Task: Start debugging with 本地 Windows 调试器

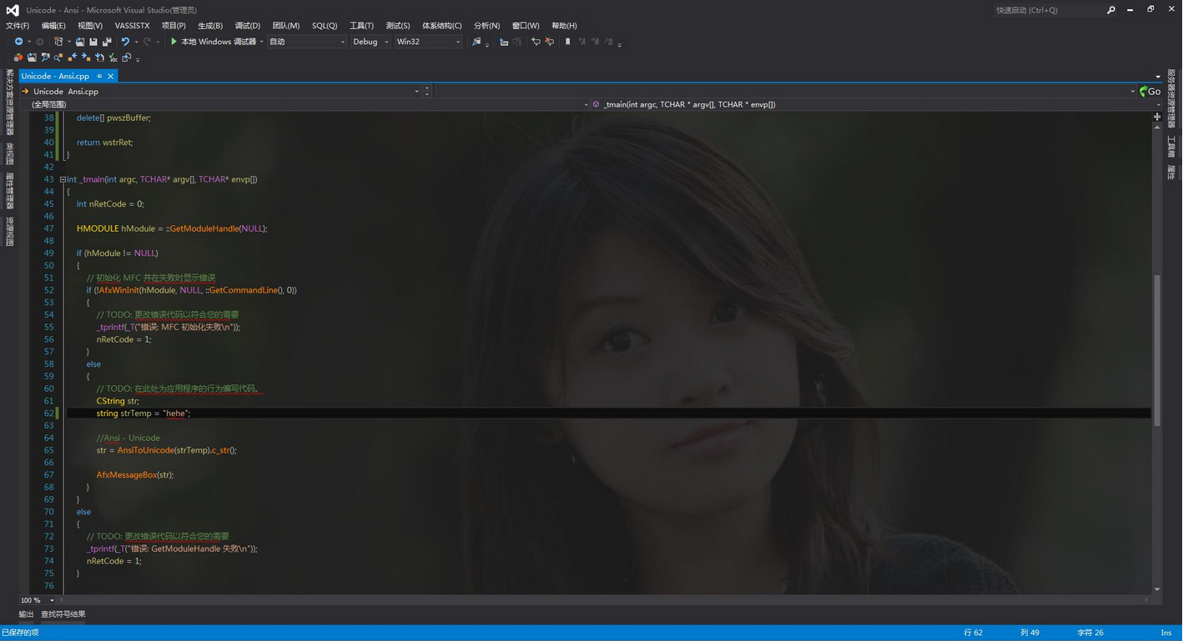Action: 215,41
